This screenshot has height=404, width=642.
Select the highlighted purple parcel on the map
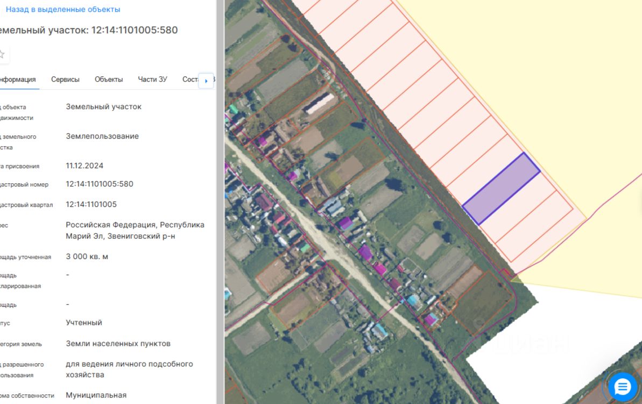[501, 189]
